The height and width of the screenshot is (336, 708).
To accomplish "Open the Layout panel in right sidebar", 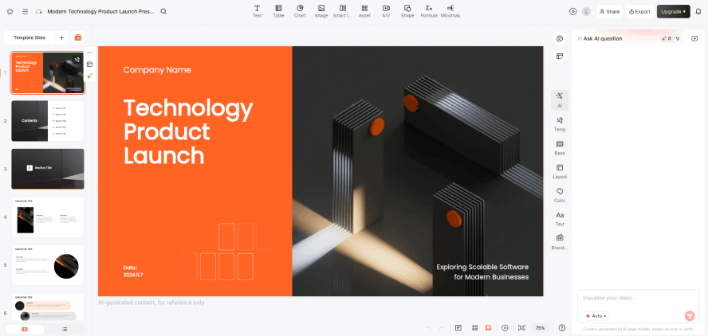I will coord(560,171).
